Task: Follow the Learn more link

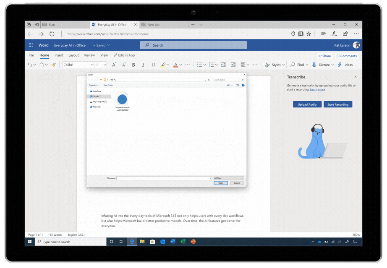Action: point(317,89)
